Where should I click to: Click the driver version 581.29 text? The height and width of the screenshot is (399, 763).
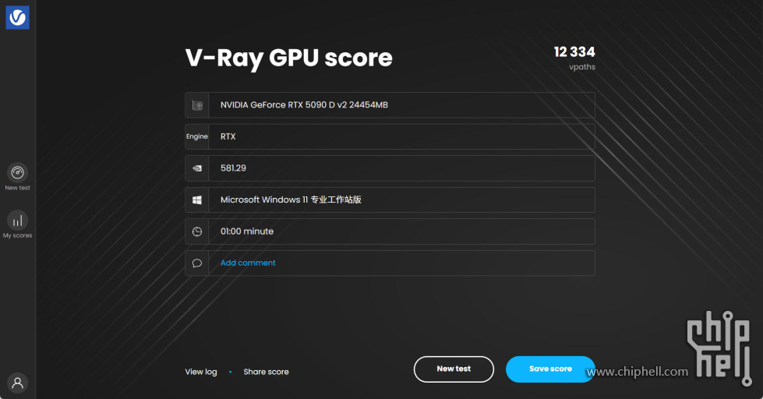click(233, 168)
